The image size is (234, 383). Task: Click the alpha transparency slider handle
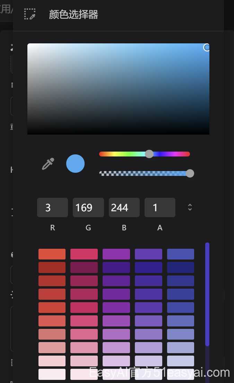190,173
